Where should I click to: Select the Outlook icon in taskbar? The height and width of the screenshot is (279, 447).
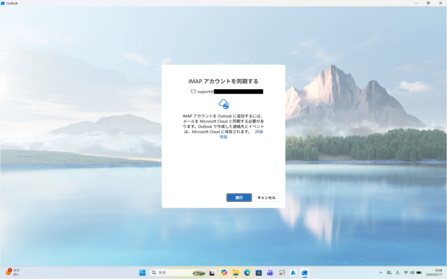coord(305,272)
